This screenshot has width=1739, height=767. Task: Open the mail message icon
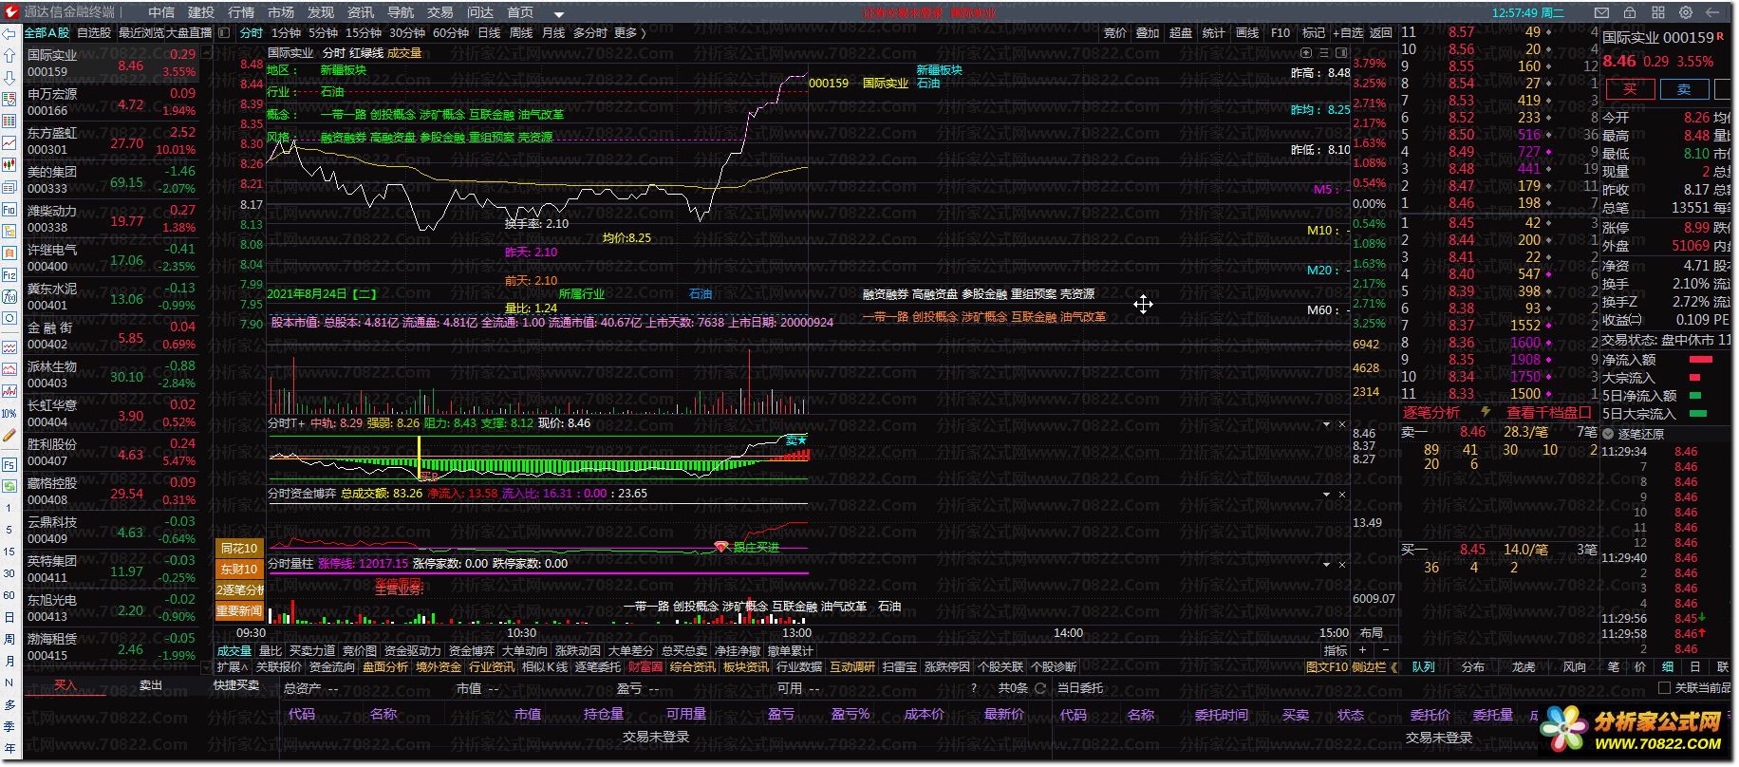click(x=1602, y=12)
